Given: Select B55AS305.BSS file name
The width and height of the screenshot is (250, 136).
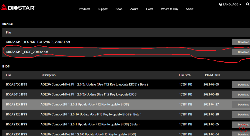Looking at the screenshot, I should tap(17, 124).
